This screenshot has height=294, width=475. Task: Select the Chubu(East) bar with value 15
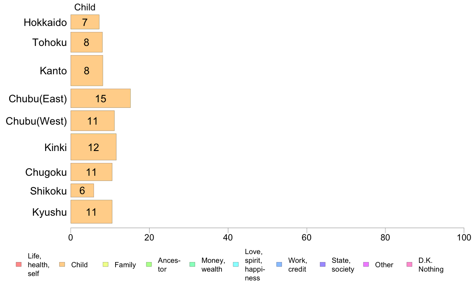click(101, 98)
